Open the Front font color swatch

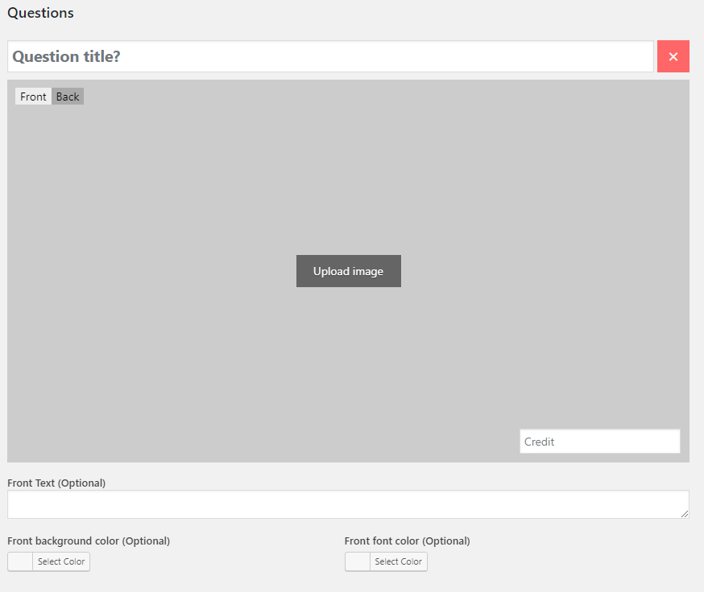point(358,561)
